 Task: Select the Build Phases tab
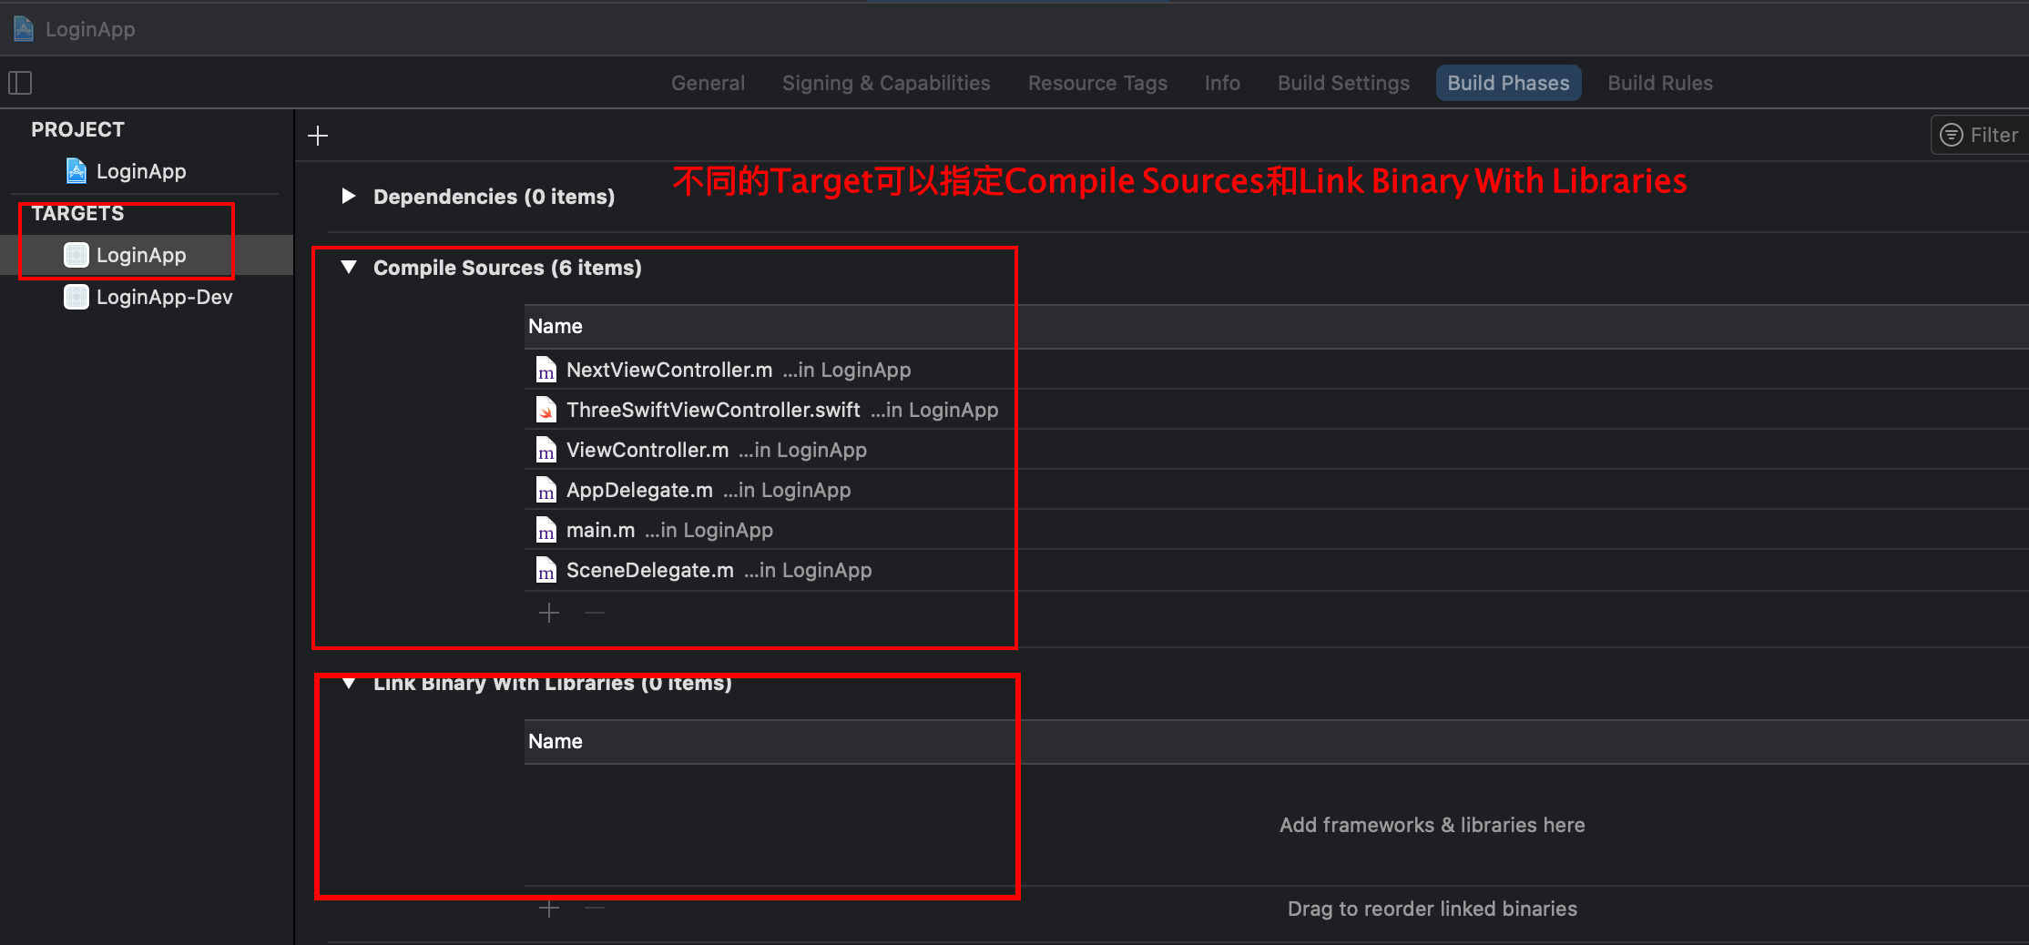point(1508,83)
